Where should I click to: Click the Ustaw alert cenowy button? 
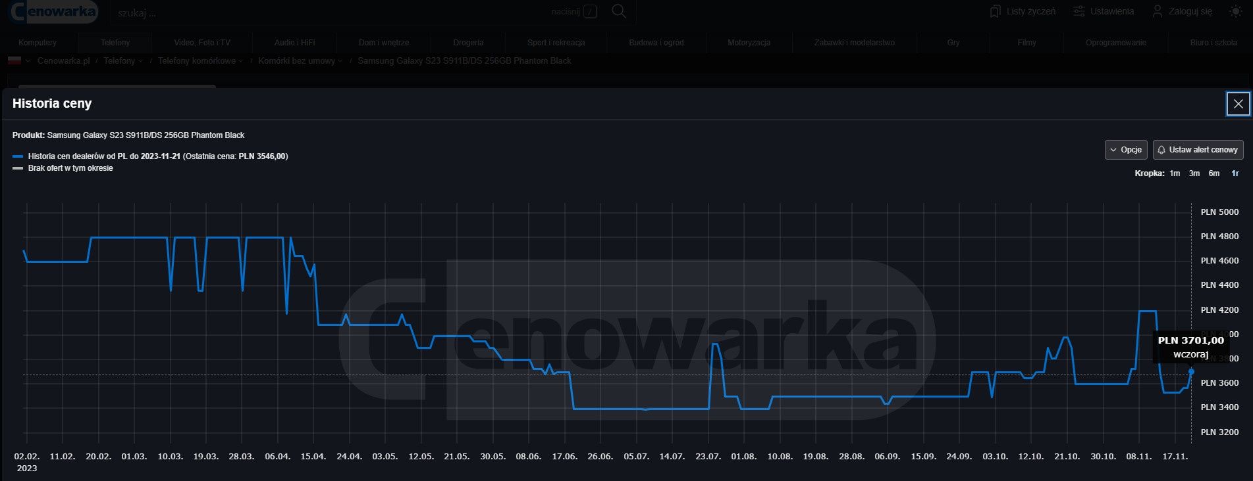(x=1198, y=150)
